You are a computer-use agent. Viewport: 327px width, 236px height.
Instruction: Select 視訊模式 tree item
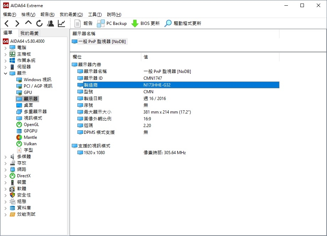(x=29, y=118)
